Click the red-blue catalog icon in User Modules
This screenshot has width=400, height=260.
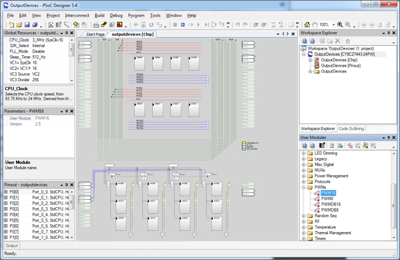point(322,145)
